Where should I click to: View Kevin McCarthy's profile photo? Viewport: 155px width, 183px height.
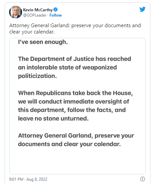[16, 12]
